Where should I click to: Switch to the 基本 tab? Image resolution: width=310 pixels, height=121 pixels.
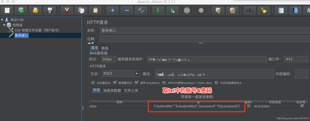coord(94,48)
